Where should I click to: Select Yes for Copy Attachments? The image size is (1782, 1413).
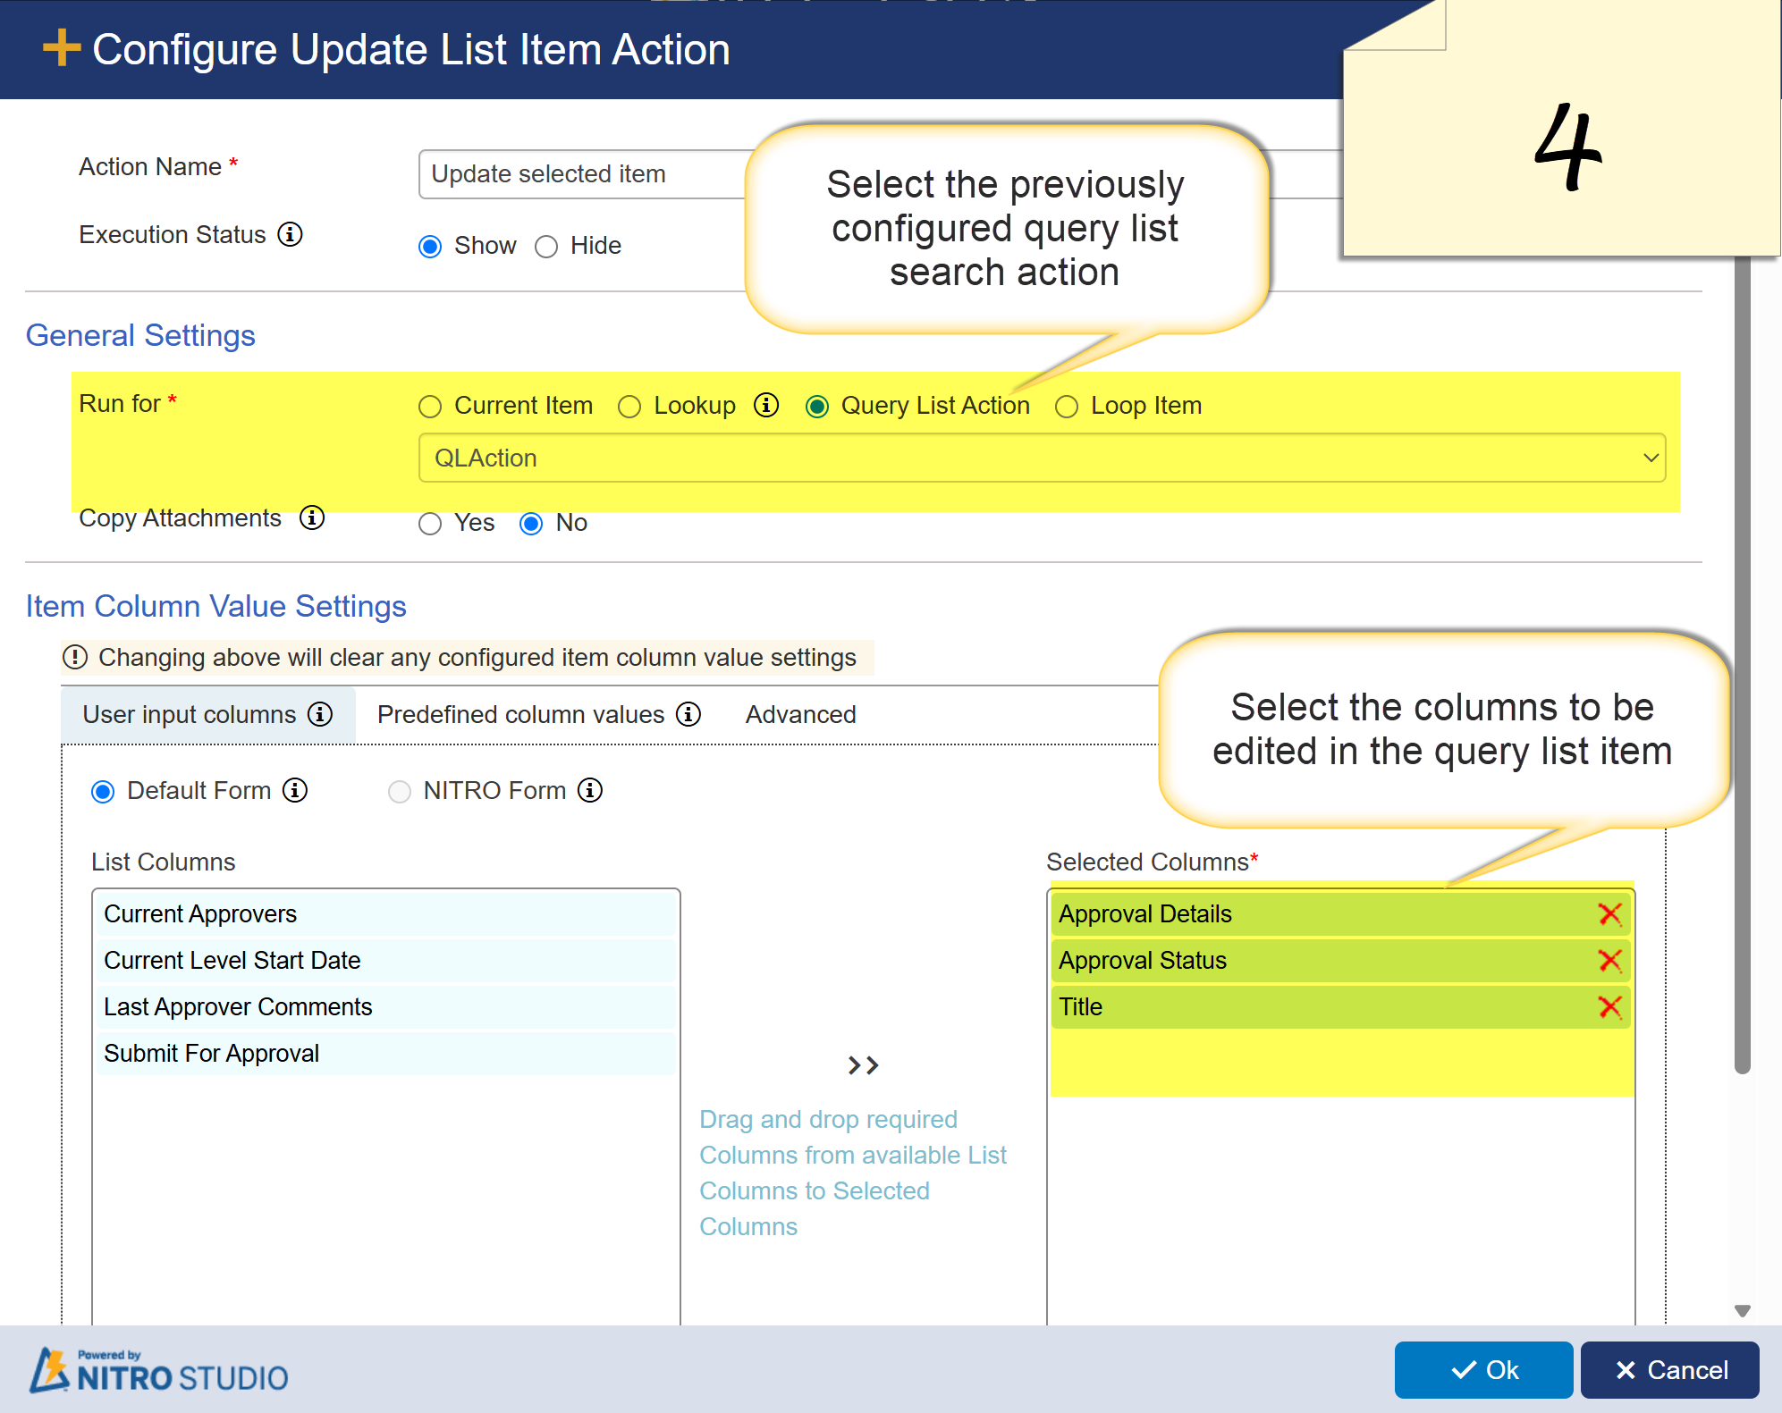(430, 523)
